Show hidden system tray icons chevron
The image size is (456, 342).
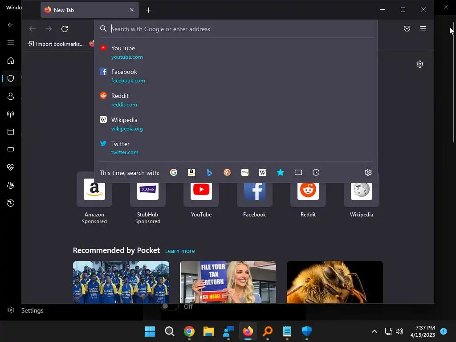375,331
